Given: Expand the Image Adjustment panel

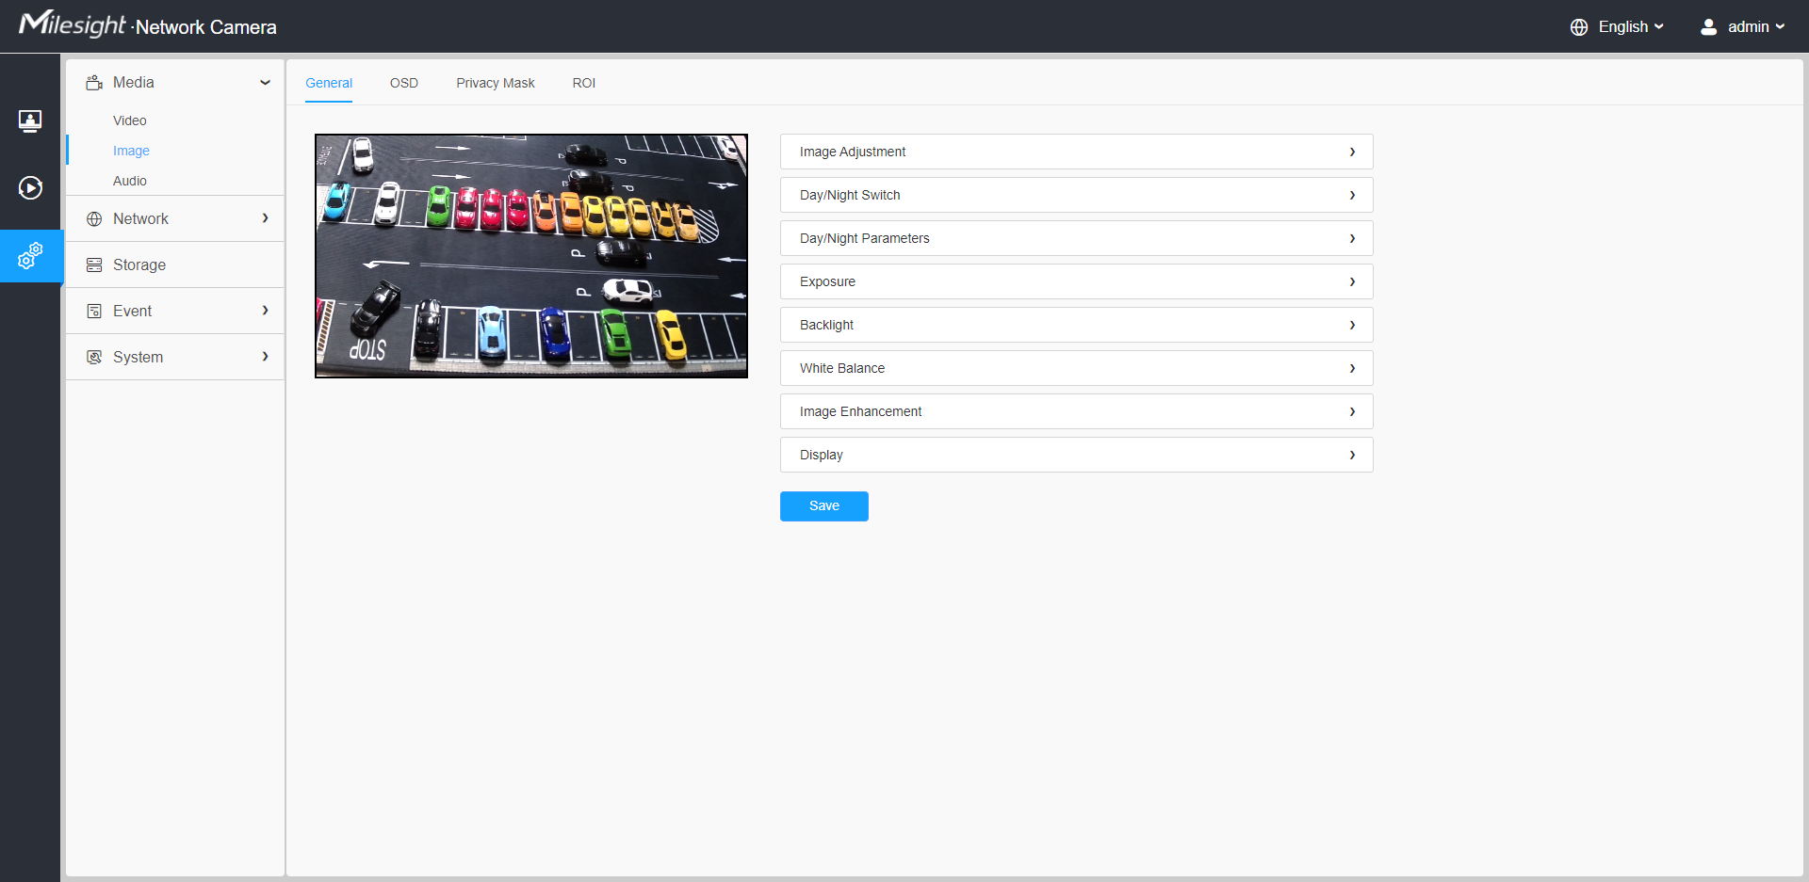Looking at the screenshot, I should click(x=1076, y=152).
